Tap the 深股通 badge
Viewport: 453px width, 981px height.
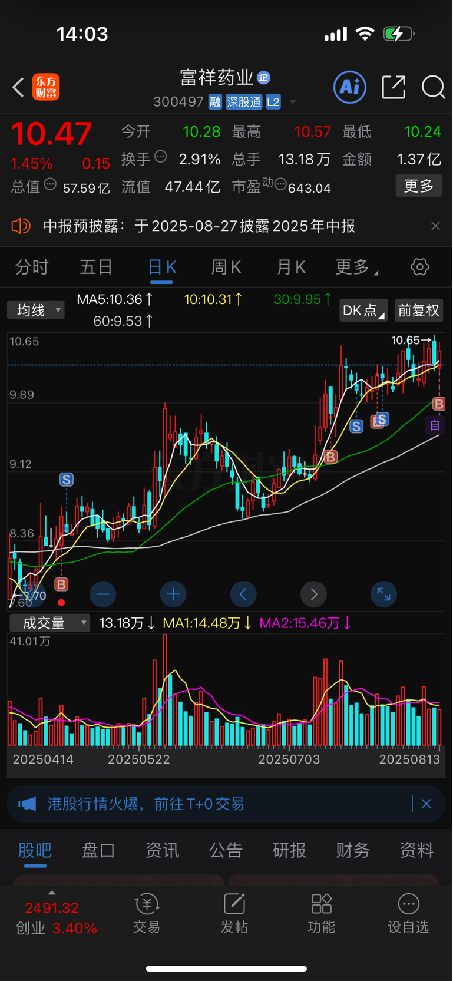pyautogui.click(x=244, y=102)
